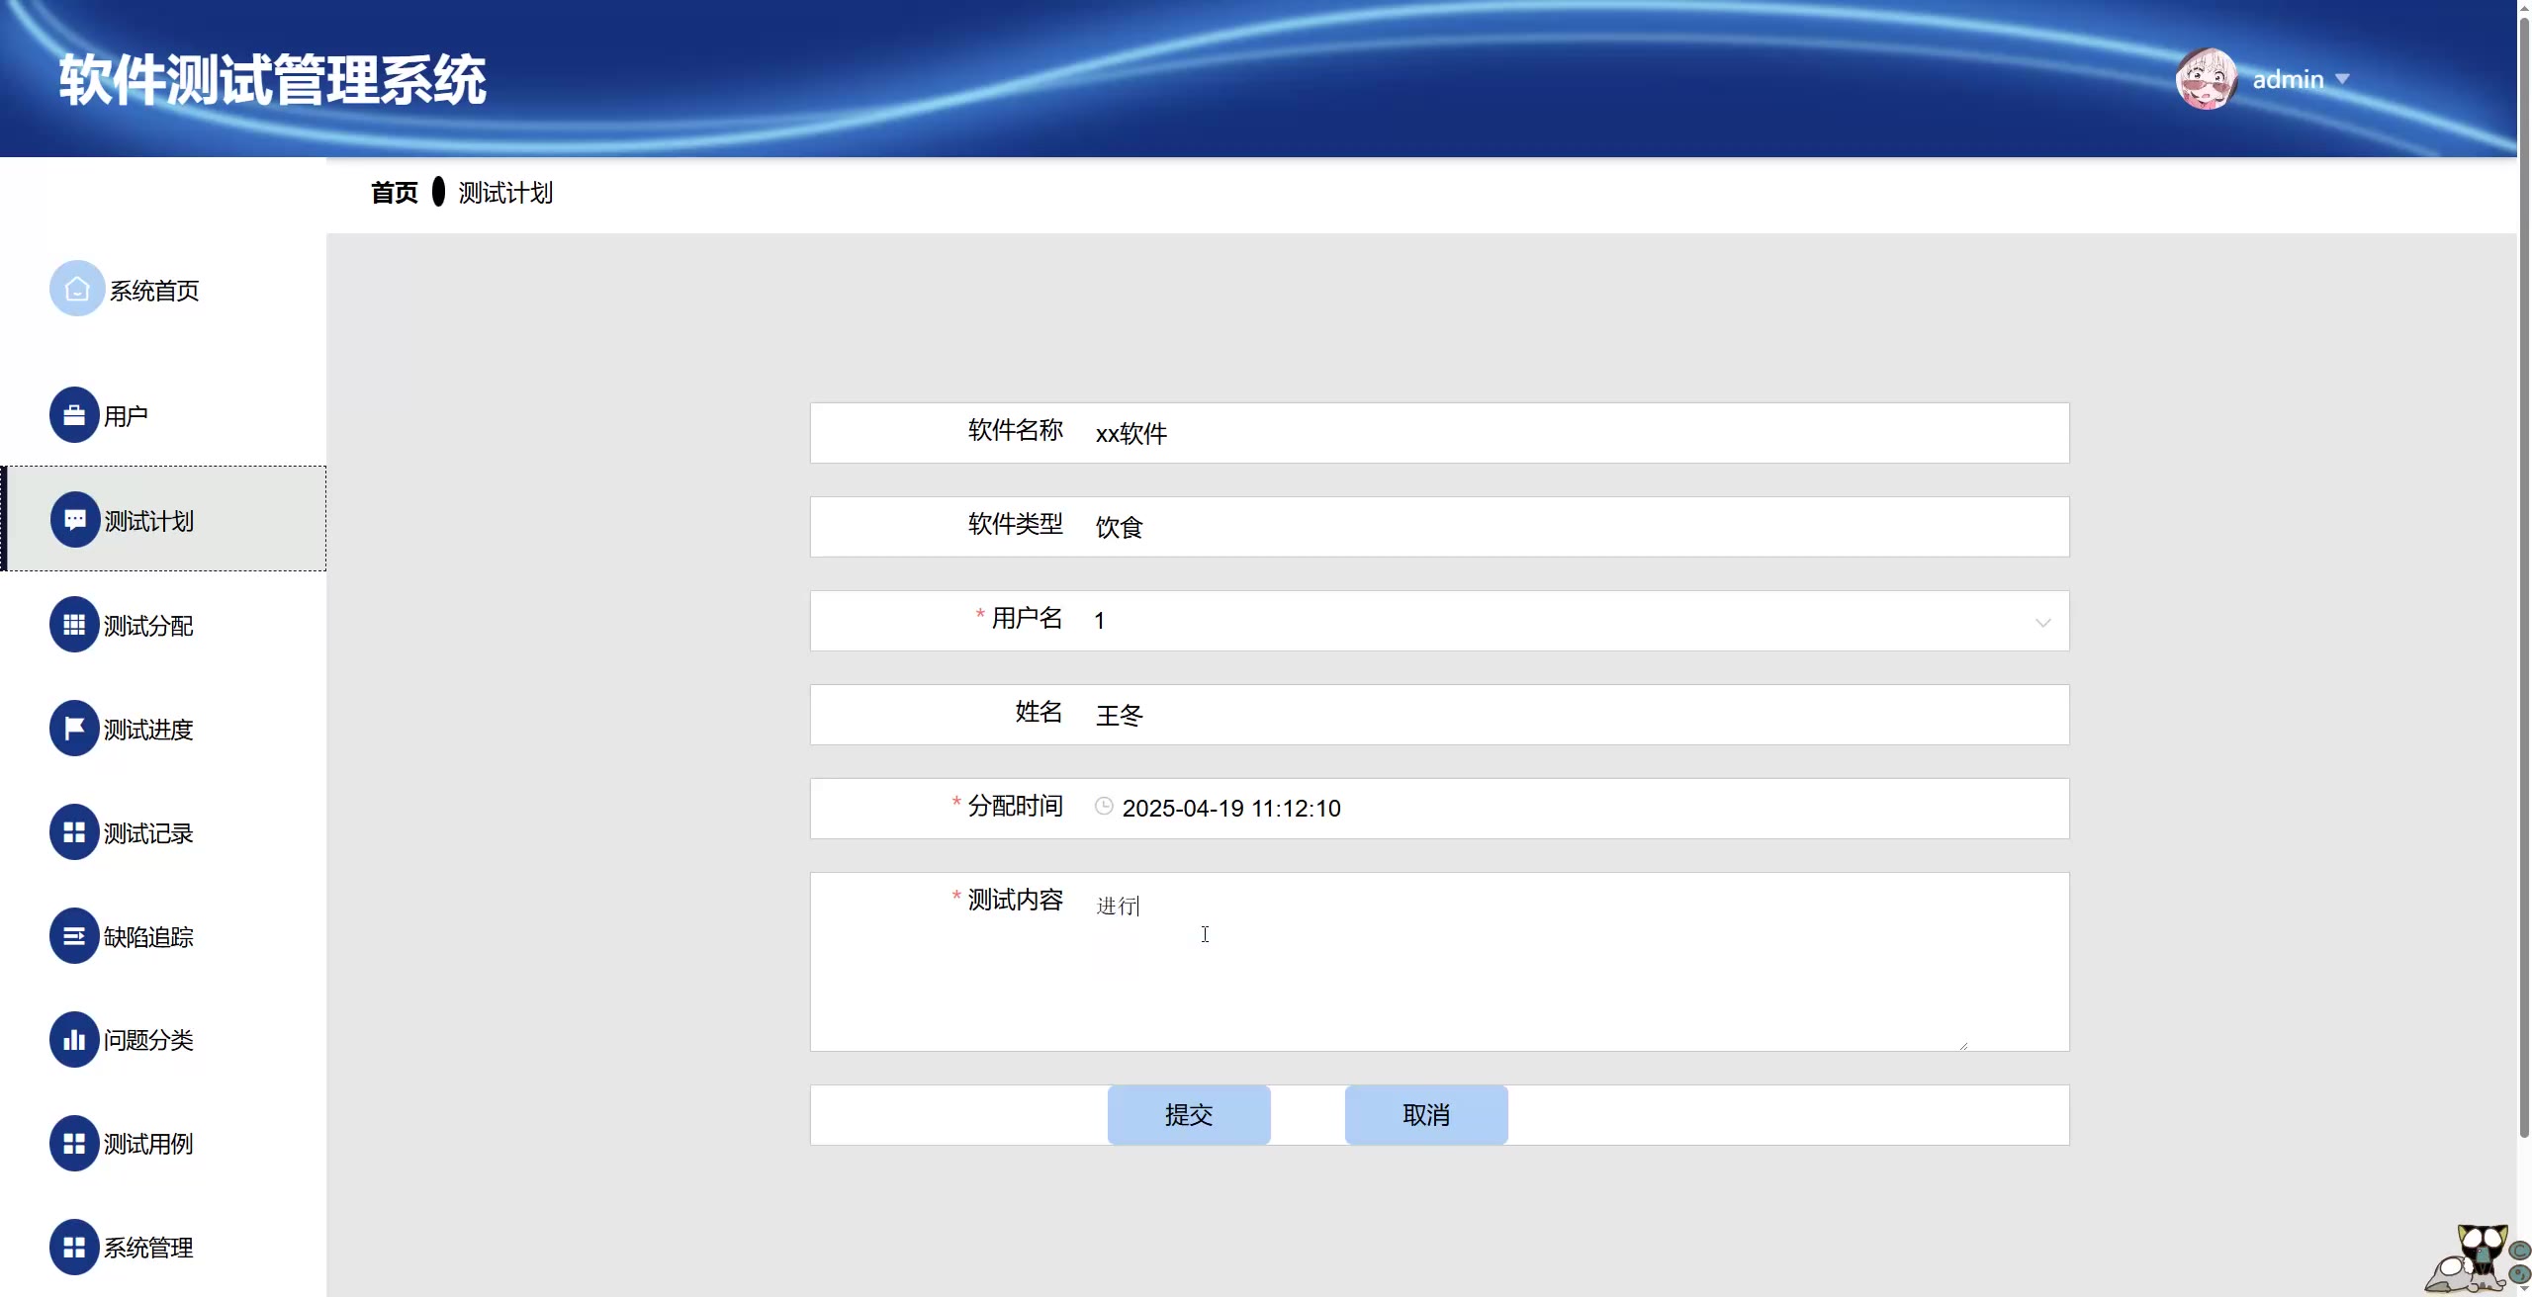Open the admin account dropdown arrow
The width and height of the screenshot is (2532, 1297).
tap(2342, 79)
